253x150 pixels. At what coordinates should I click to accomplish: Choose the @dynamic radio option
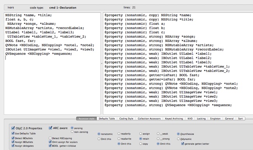(x=178, y=139)
